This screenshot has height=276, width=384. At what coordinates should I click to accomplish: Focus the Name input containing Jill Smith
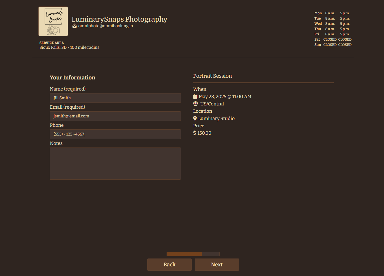pyautogui.click(x=115, y=98)
